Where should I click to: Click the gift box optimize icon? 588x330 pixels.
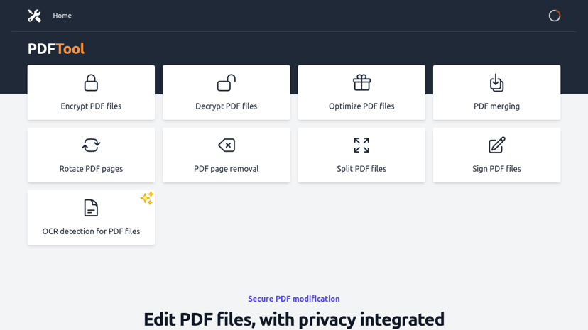(x=361, y=83)
